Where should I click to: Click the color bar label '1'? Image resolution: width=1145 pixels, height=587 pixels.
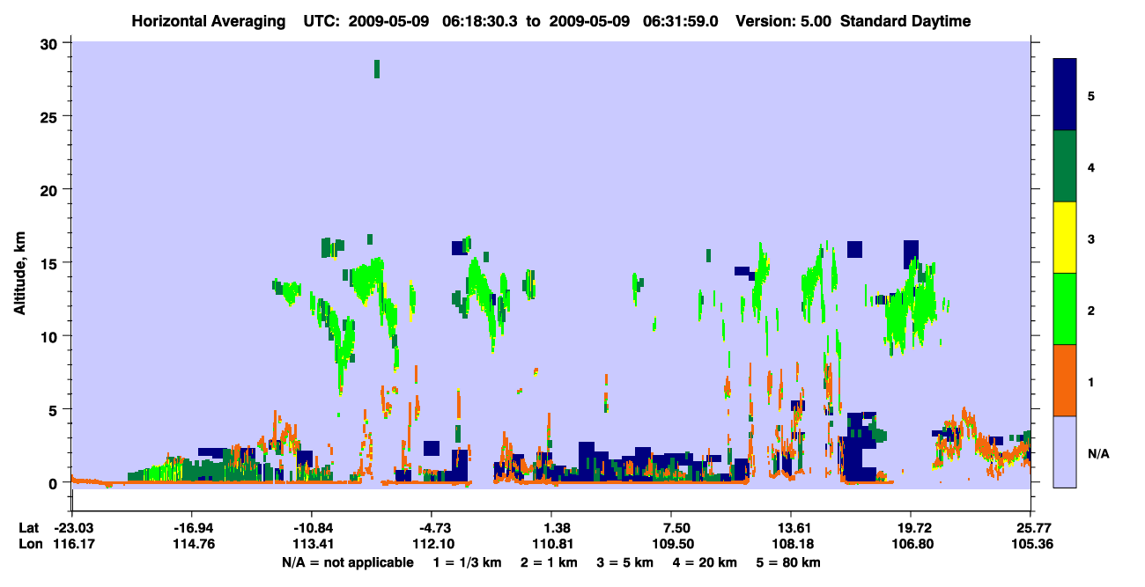(1091, 382)
